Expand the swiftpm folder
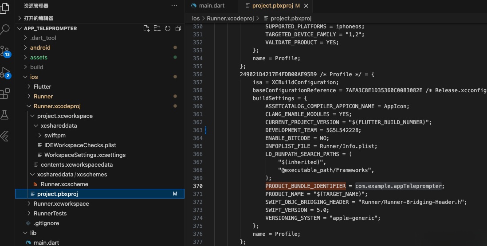The image size is (487, 246). (x=55, y=136)
